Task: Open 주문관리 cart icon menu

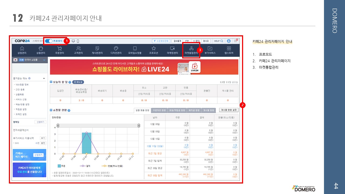Action: coord(60,50)
